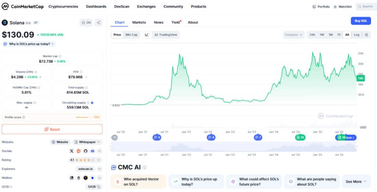Click the Buy SOL button
This screenshot has height=192, width=377.
click(361, 21)
